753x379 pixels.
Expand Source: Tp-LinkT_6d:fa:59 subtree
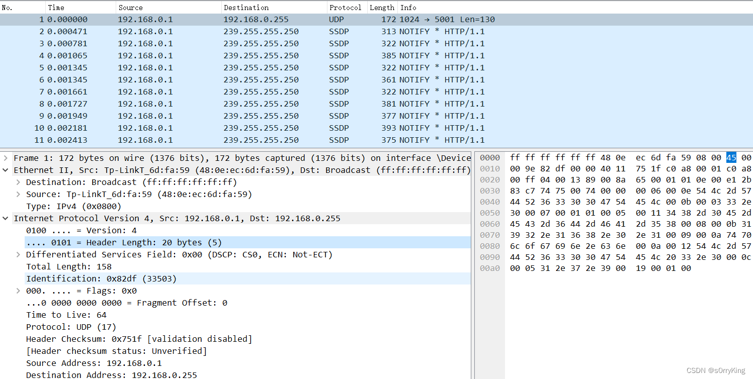click(x=18, y=194)
